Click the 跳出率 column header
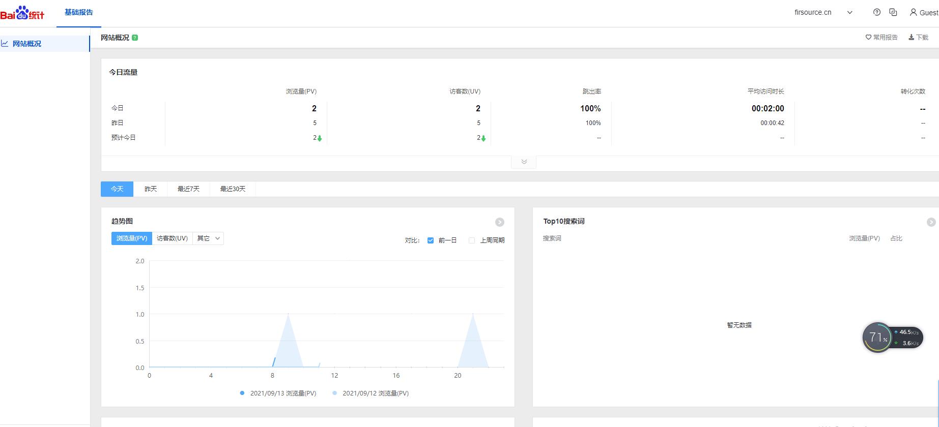This screenshot has width=939, height=427. (592, 91)
